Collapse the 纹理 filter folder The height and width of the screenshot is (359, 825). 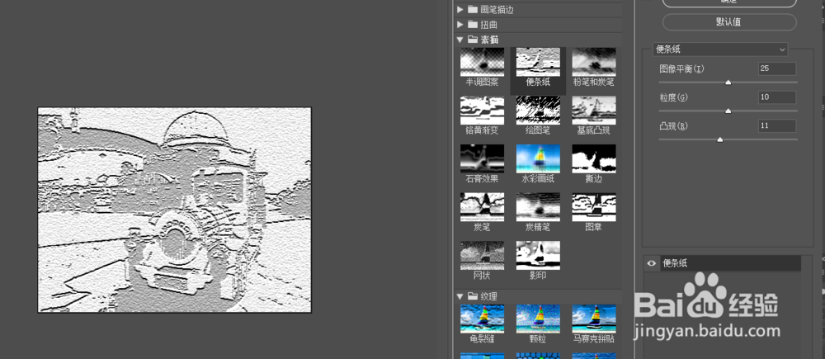pyautogui.click(x=460, y=296)
